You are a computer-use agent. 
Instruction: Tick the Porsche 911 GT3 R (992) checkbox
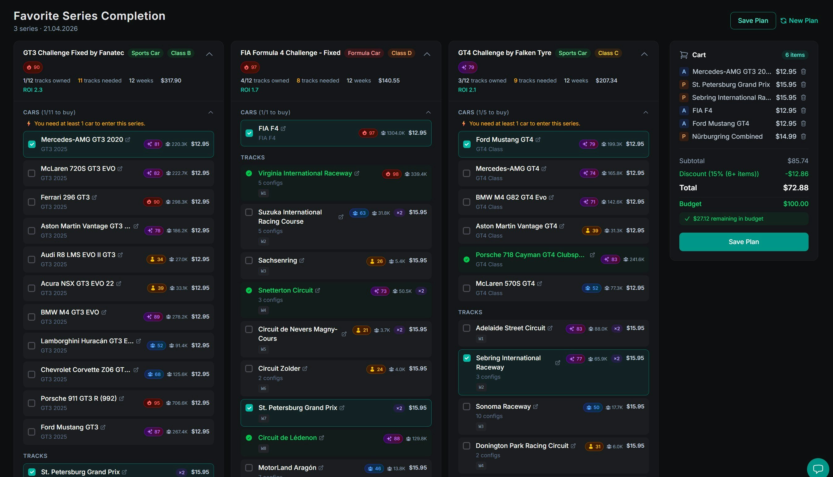[32, 403]
